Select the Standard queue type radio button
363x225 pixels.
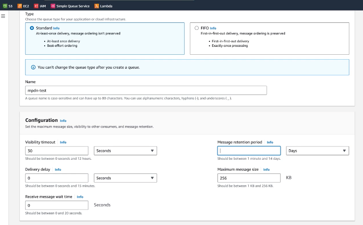[32, 28]
